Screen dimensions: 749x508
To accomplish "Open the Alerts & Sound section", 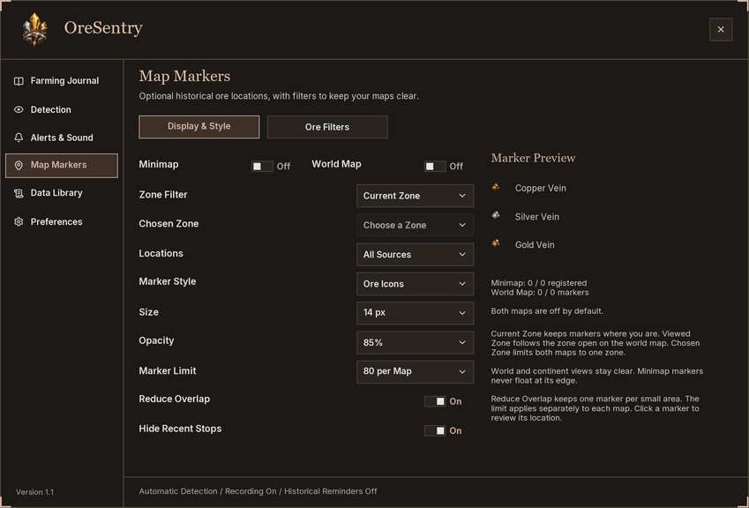I will click(62, 138).
